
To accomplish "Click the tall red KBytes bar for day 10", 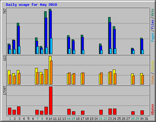I will 51,101.
